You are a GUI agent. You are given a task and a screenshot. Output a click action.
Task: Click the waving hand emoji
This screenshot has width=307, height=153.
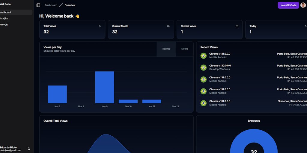[77, 16]
